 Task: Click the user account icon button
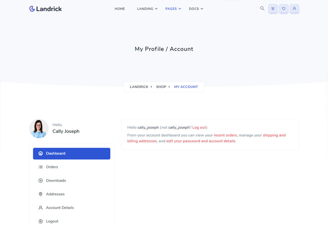pyautogui.click(x=294, y=9)
